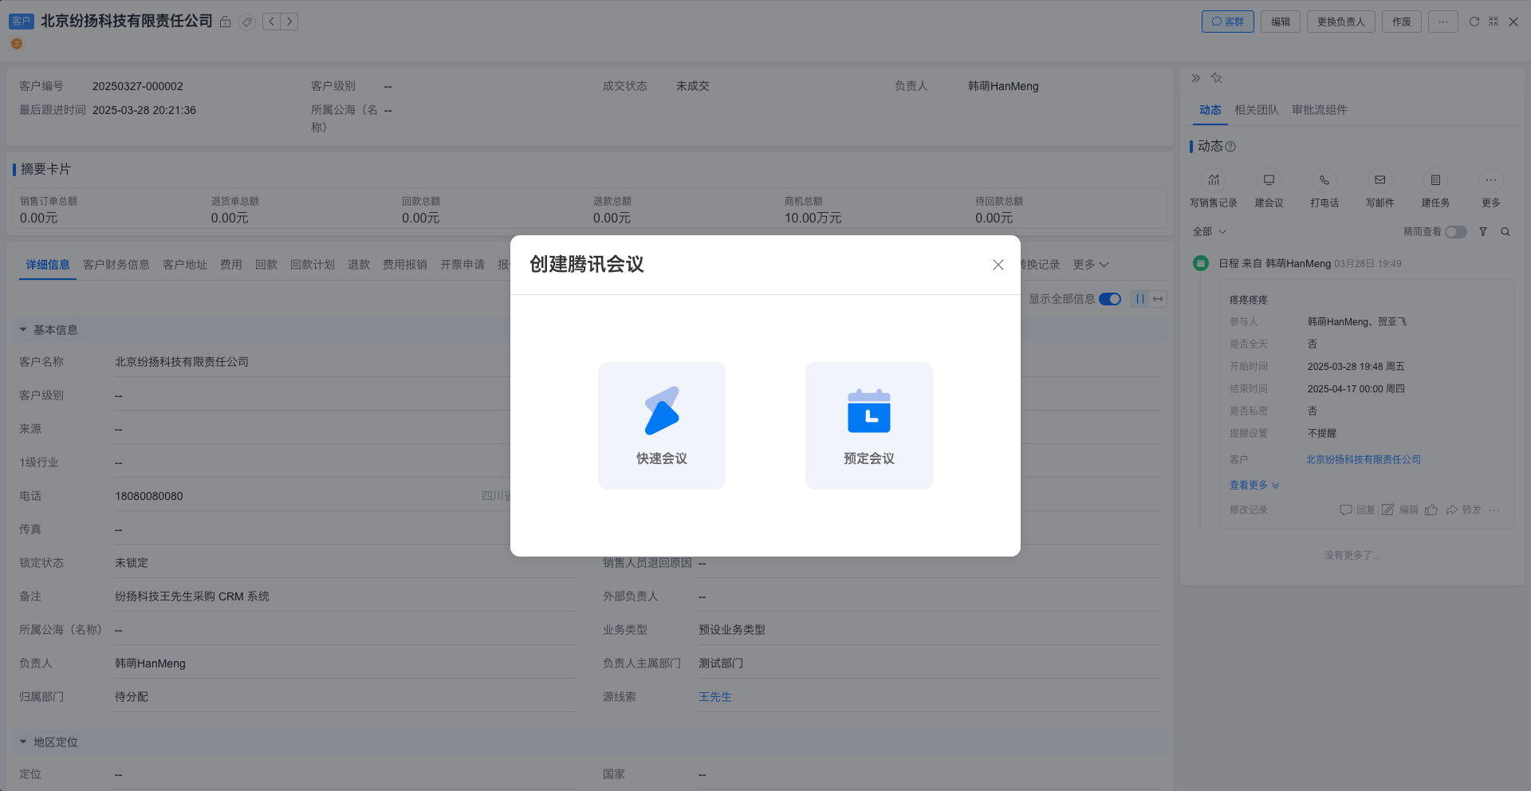Collapse the right sidebar with double chevron

(1196, 78)
